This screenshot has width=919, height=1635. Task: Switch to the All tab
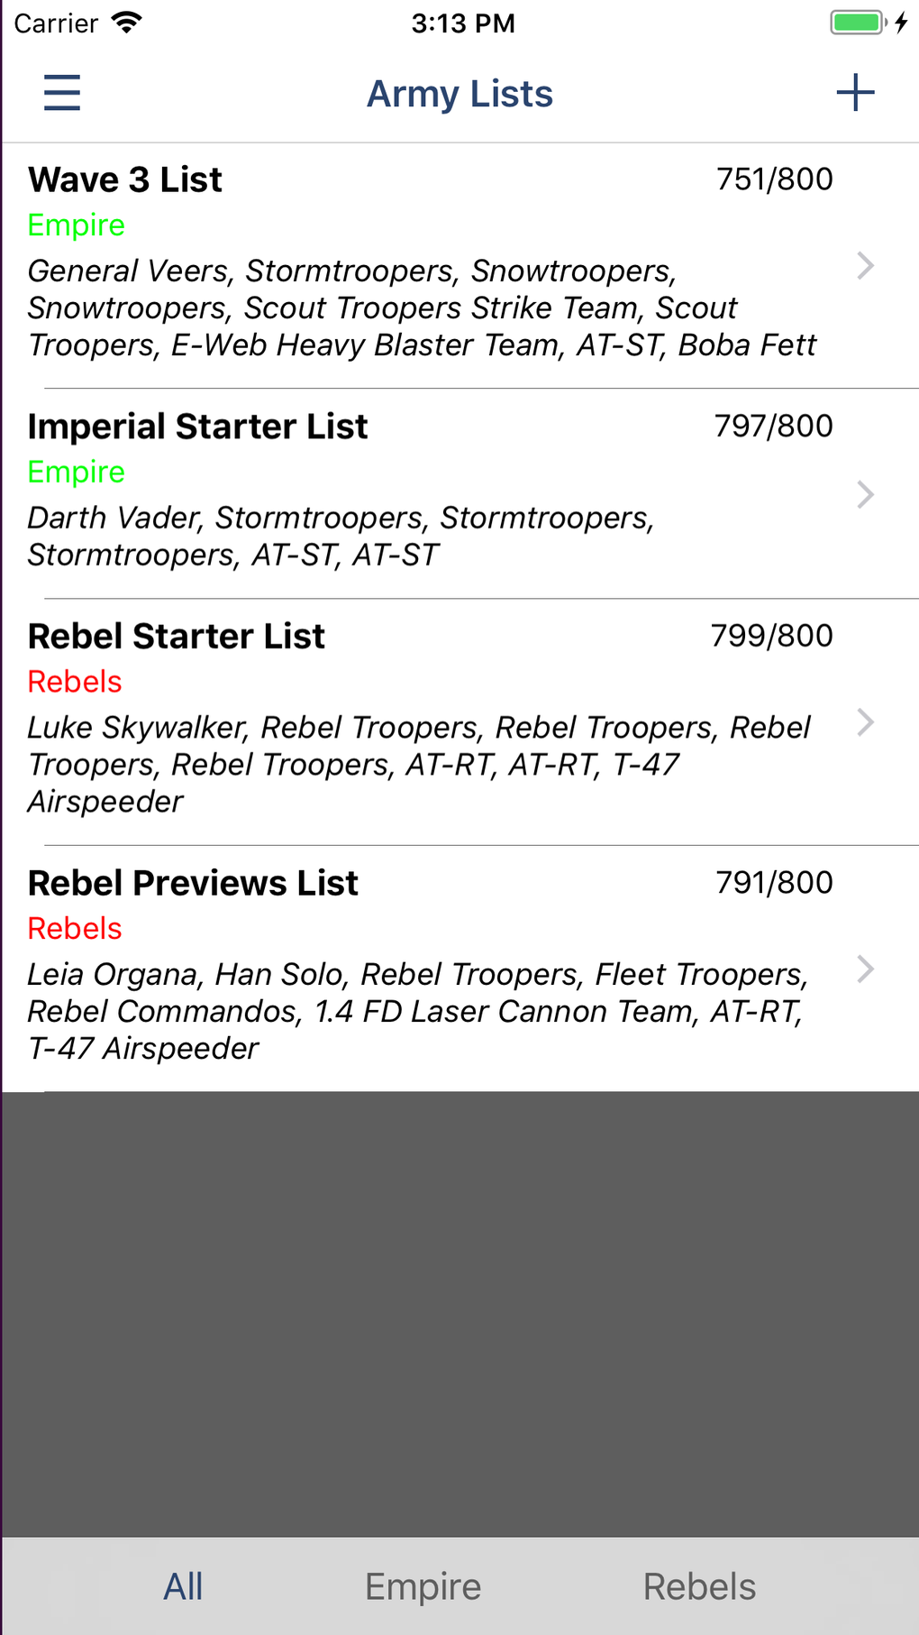[183, 1586]
